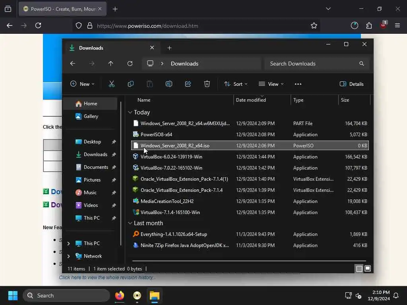Click the taskbar Search box
Viewport: 407px width, 305px height.
(66, 295)
